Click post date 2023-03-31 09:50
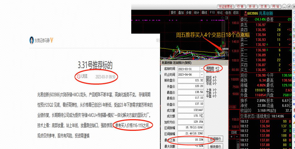Viewport: 295px width, 149px height. click(x=105, y=77)
